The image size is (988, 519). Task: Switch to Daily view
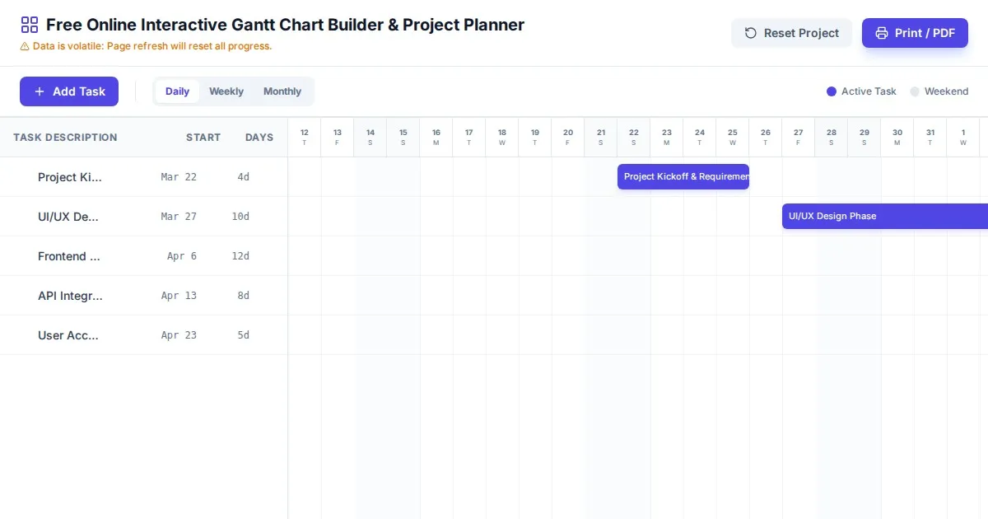coord(177,91)
